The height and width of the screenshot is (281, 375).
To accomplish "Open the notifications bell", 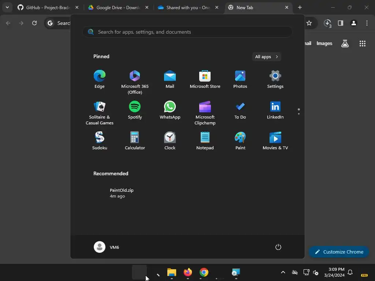I will pyautogui.click(x=350, y=272).
